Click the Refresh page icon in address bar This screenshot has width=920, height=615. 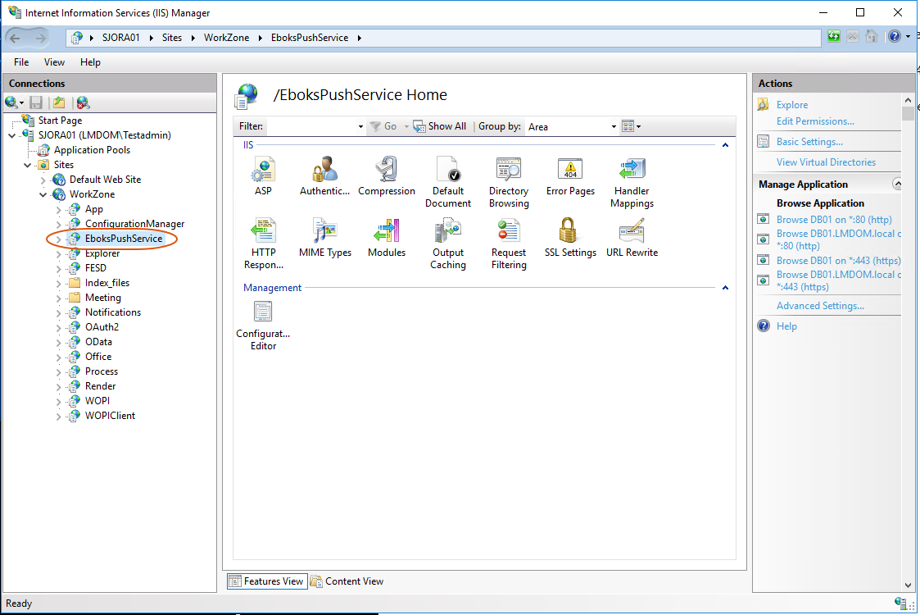click(x=833, y=36)
